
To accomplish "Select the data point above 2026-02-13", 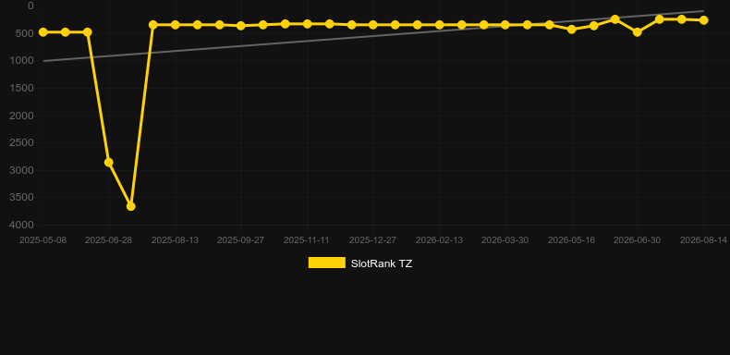I will coord(439,25).
